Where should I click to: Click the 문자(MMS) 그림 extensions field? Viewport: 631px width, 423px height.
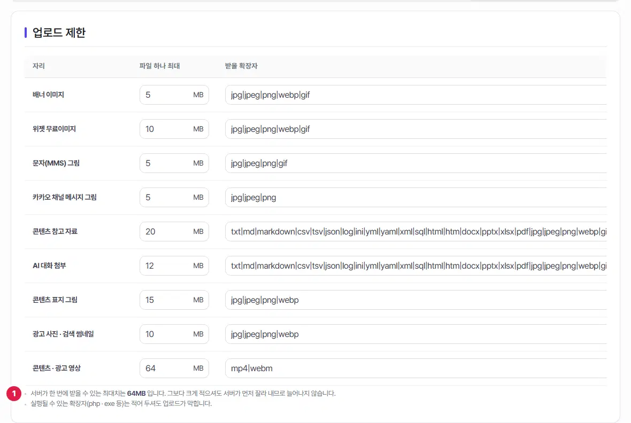tap(415, 163)
